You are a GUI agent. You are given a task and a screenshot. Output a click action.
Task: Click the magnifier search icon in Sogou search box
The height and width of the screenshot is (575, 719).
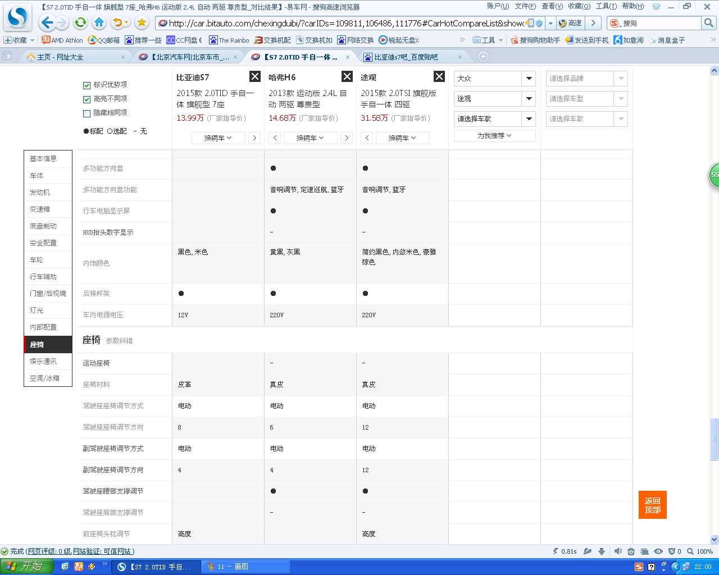click(709, 23)
